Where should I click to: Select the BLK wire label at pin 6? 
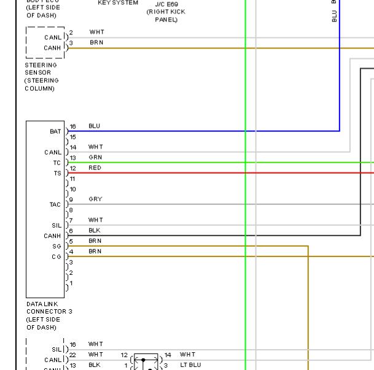tap(95, 230)
